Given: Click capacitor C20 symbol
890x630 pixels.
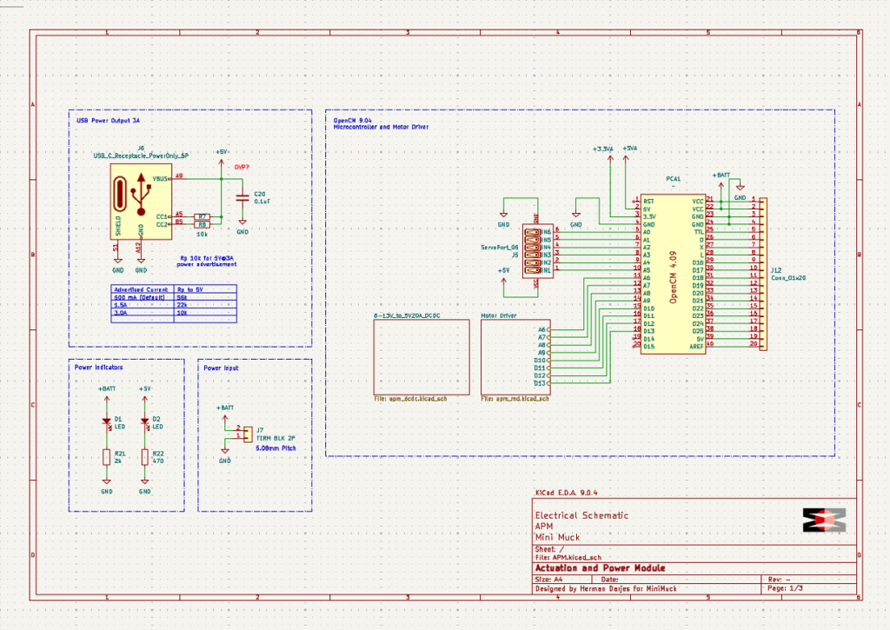Looking at the screenshot, I should 242,198.
